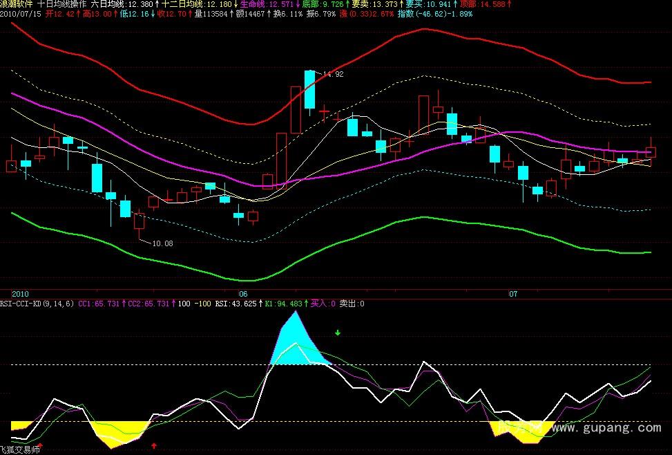672x455 pixels.
Task: Click the 07 month label on time axis
Action: click(512, 294)
